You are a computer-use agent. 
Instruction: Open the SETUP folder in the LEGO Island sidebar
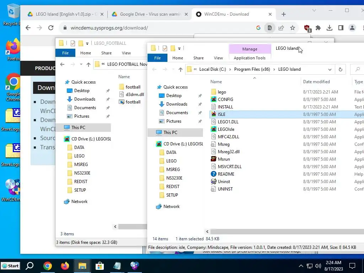(172, 195)
